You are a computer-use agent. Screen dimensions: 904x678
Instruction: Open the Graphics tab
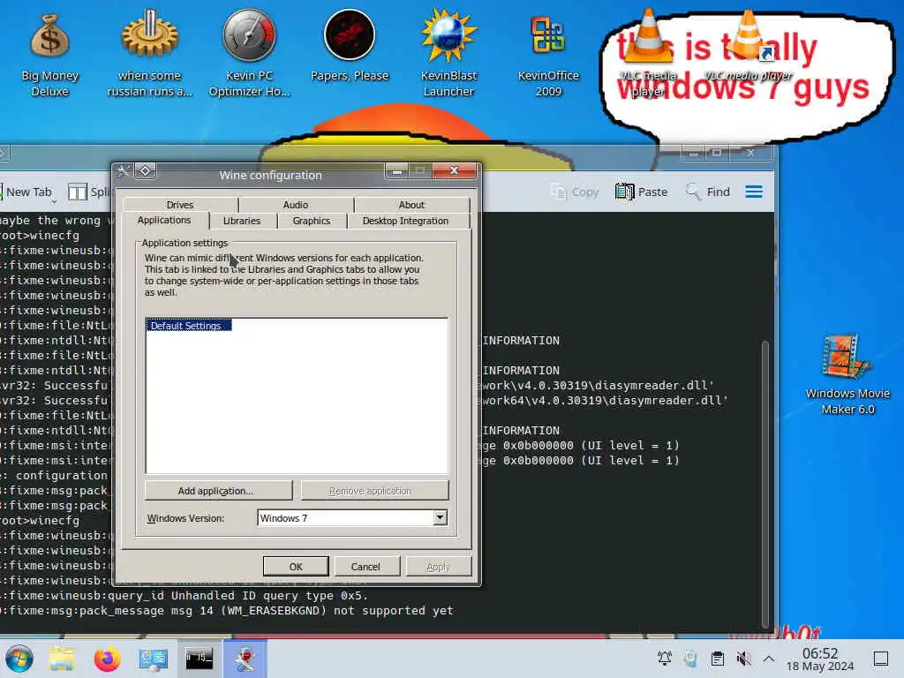tap(312, 221)
